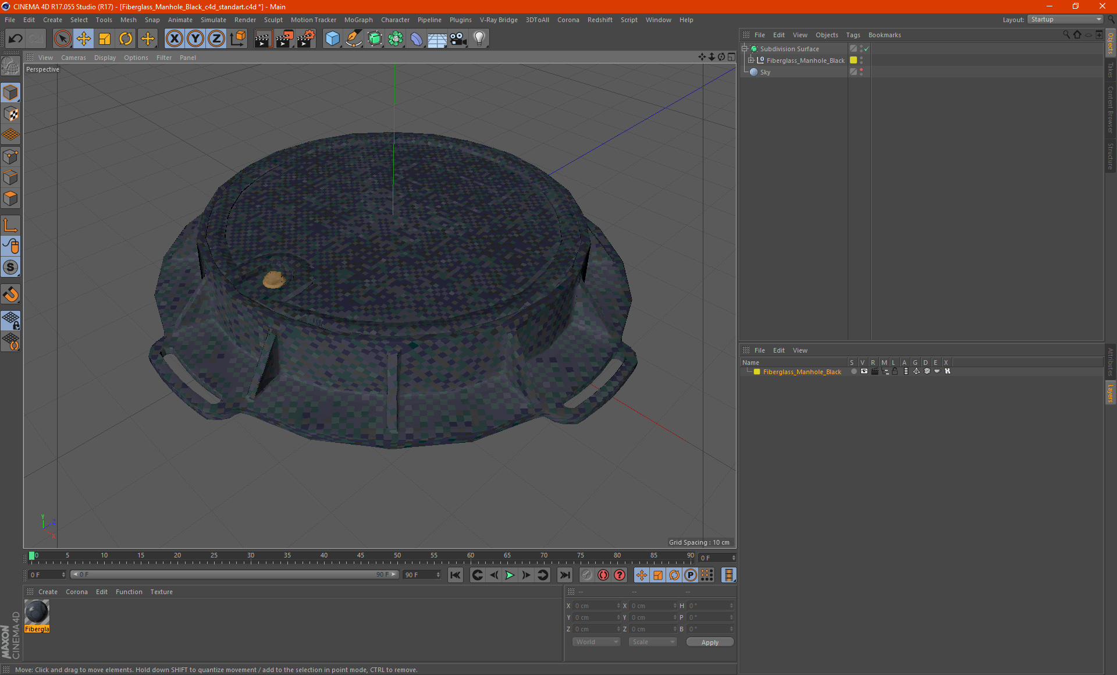The image size is (1117, 675).
Task: Select the Scale tool
Action: [105, 38]
